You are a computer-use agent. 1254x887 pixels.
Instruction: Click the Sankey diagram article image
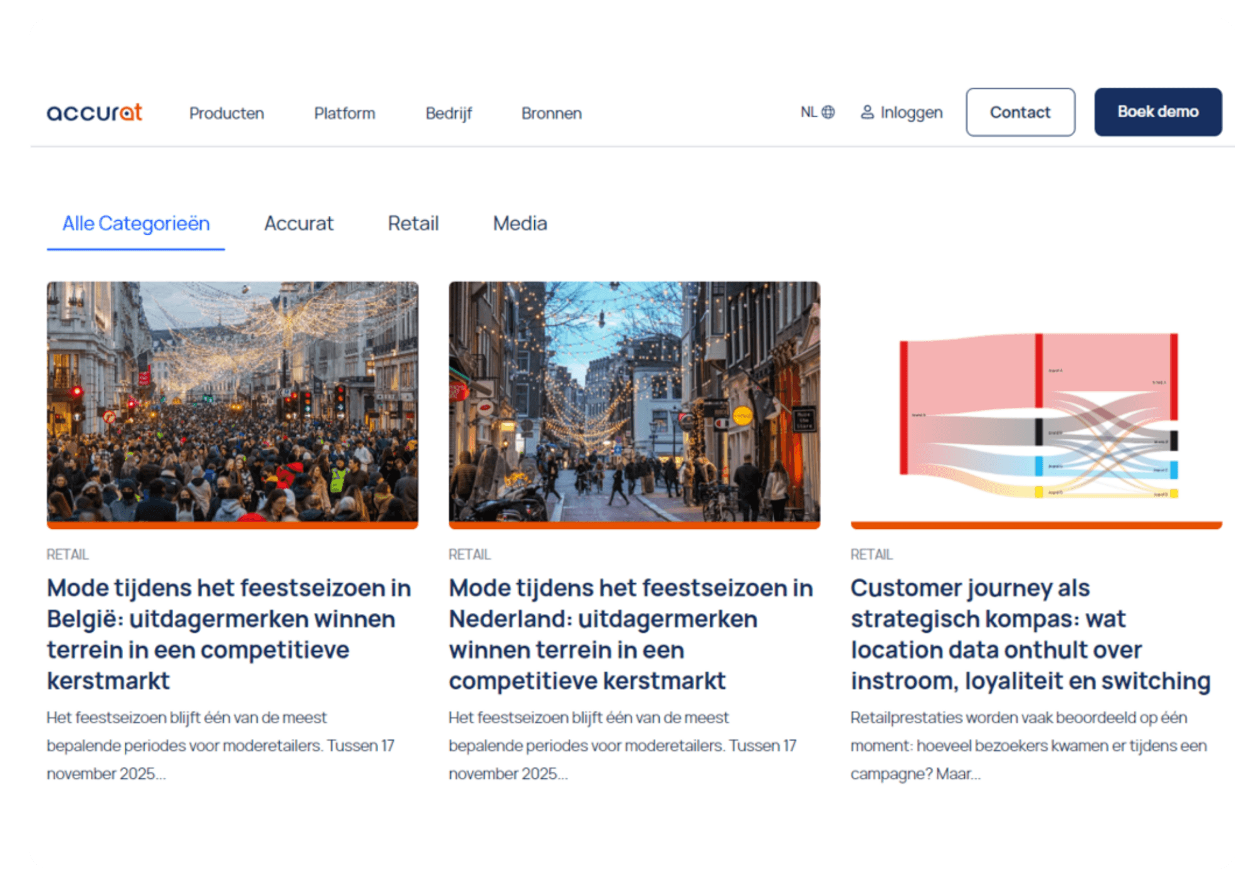coord(1036,414)
